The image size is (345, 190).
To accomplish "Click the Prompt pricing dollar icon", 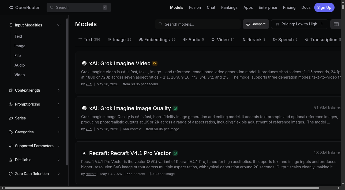I will coord(11,104).
